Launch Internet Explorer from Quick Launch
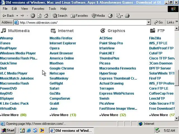Viewport: 179px width, 134px height. pos(29,130)
